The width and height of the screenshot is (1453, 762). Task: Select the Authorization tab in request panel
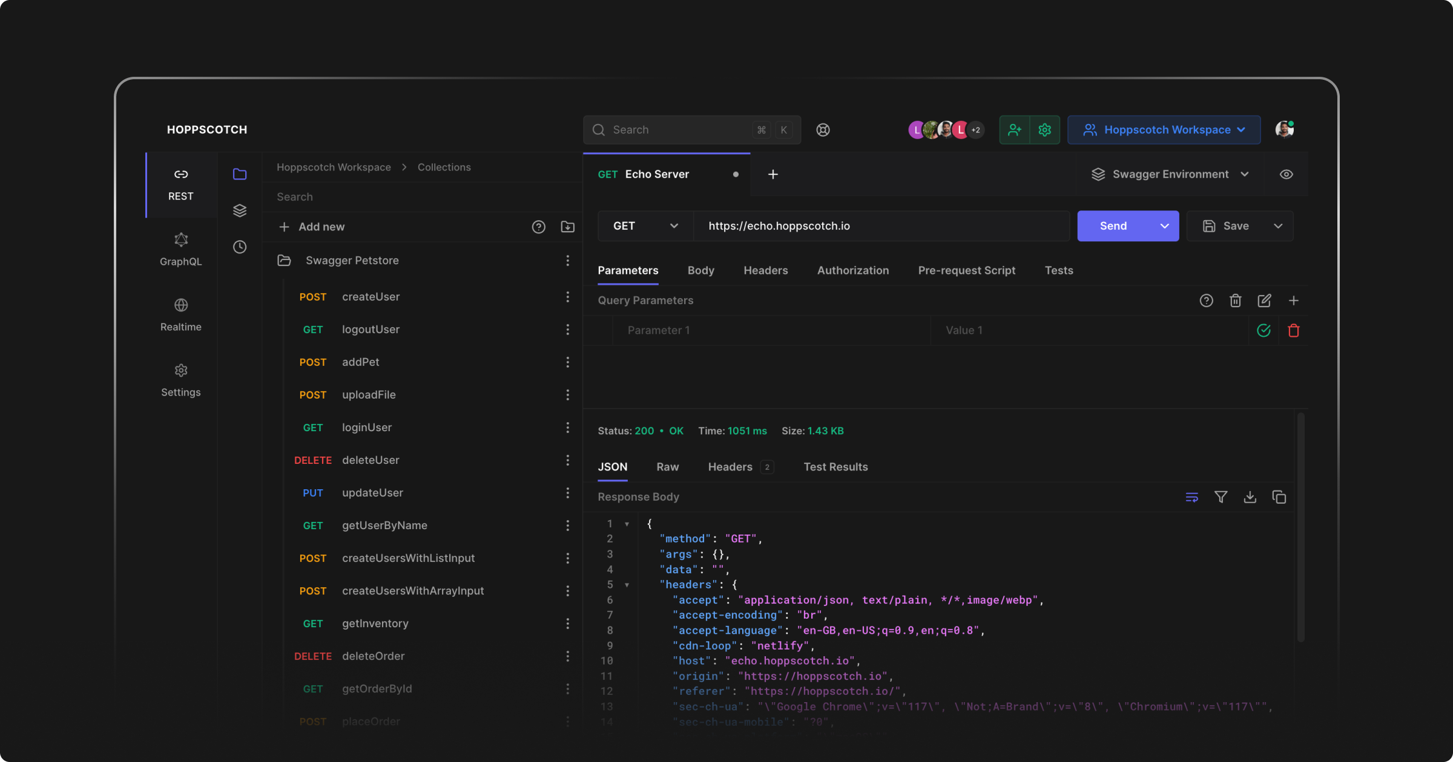[852, 270]
